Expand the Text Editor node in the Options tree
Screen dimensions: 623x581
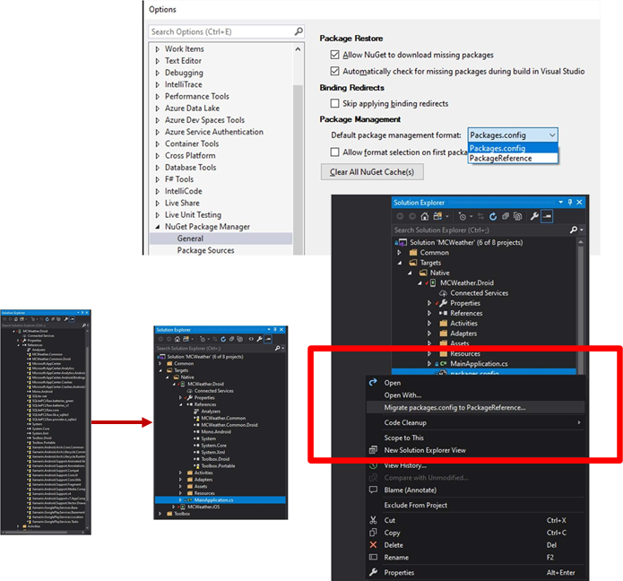click(x=158, y=61)
